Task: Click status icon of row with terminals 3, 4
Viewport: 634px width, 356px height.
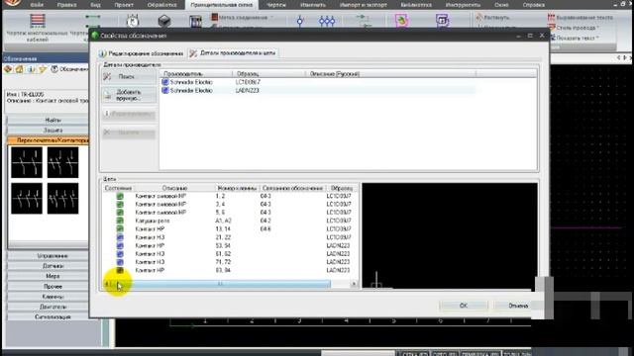Action: pos(120,205)
